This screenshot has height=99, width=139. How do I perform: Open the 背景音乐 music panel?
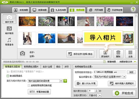(x=9, y=42)
